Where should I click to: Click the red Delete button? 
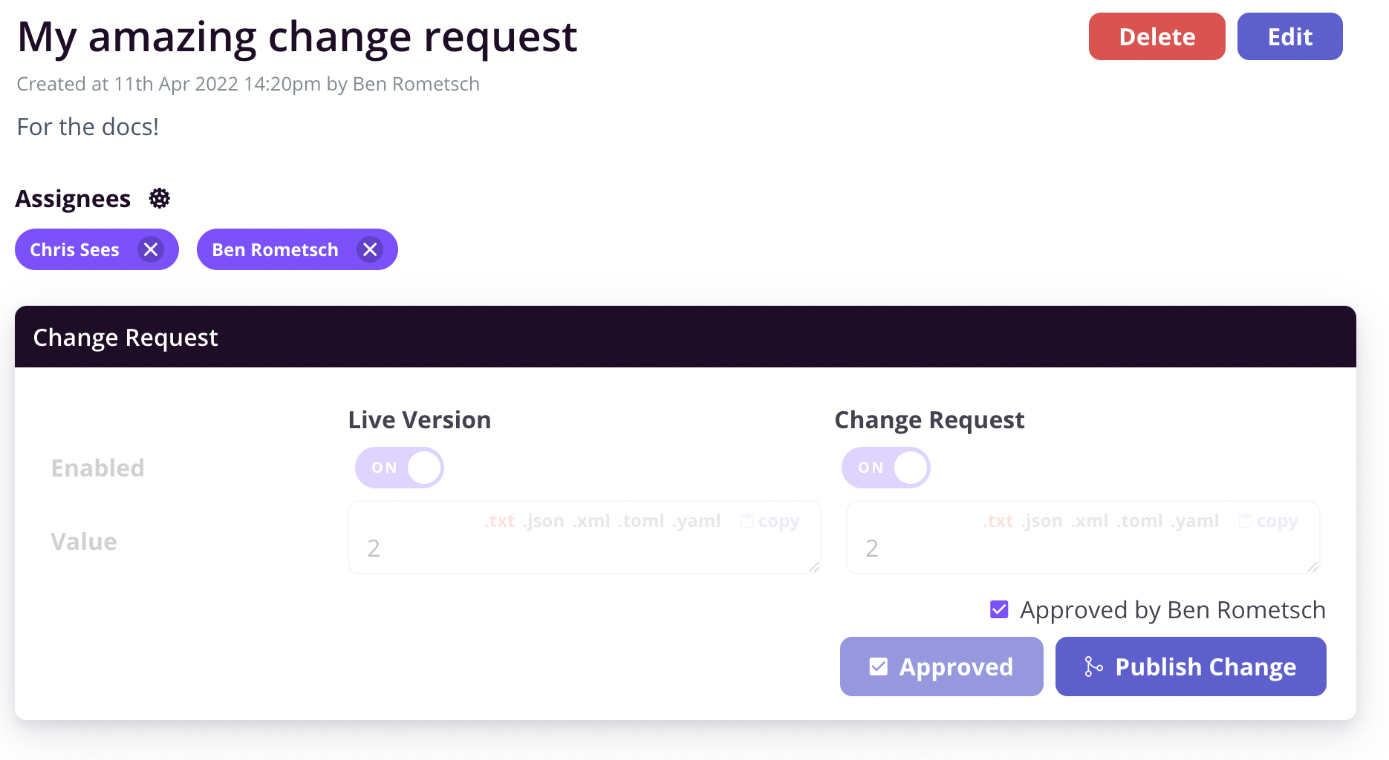tap(1157, 36)
